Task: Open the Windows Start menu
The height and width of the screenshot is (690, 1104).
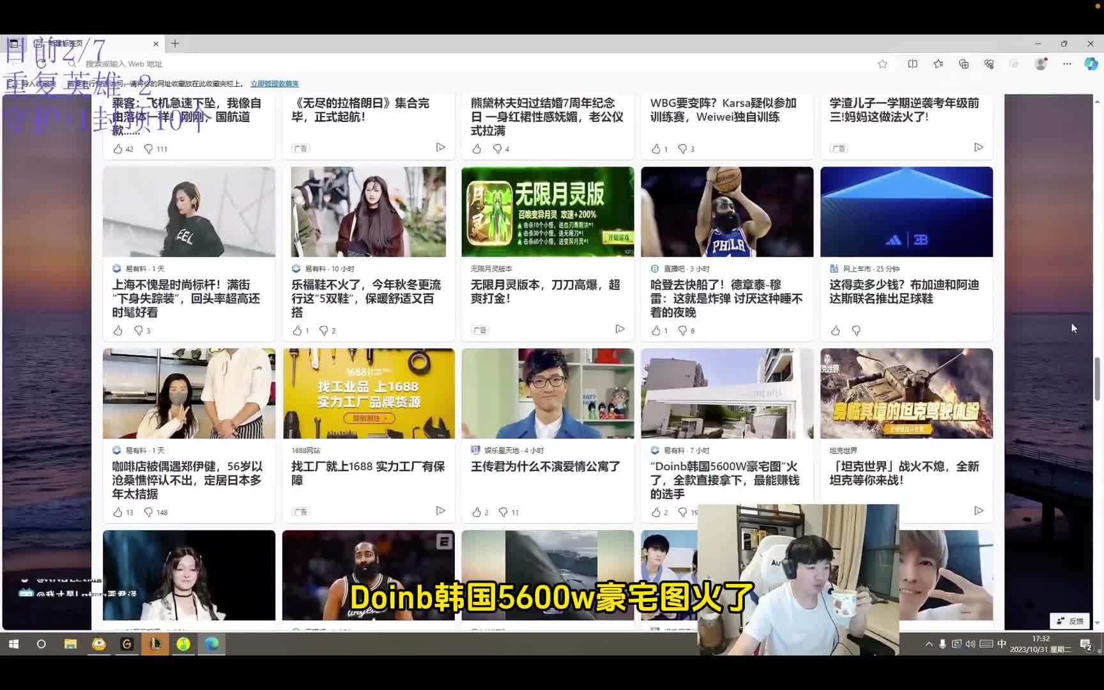Action: coord(13,644)
